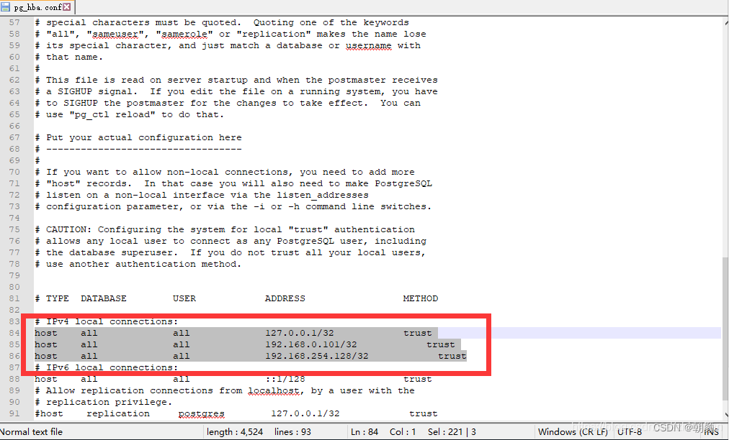
Task: Click the '# IPv4 local connections:' comment
Action: (107, 321)
